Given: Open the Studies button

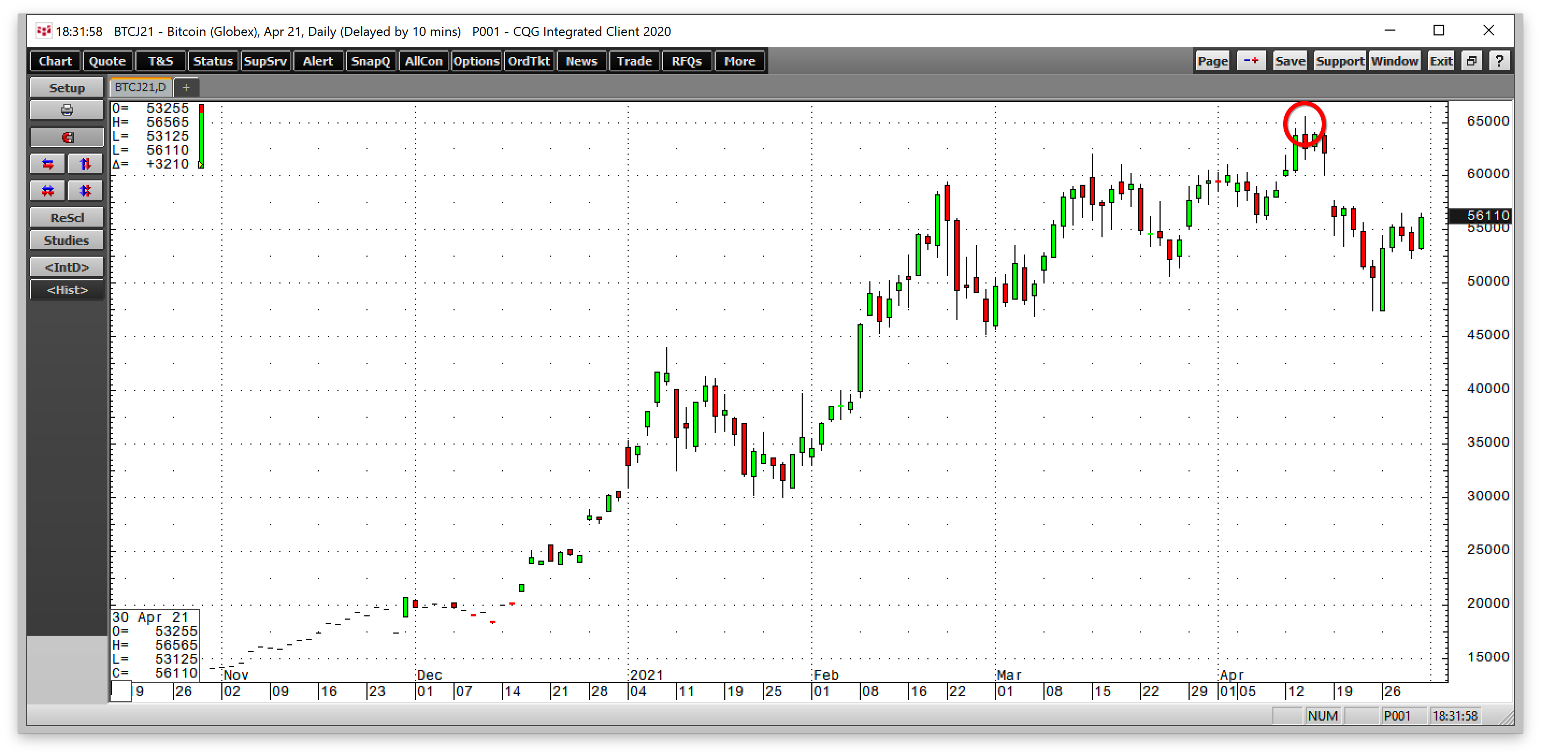Looking at the screenshot, I should pyautogui.click(x=67, y=240).
